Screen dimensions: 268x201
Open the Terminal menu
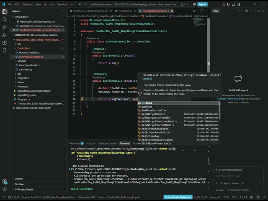click(62, 5)
